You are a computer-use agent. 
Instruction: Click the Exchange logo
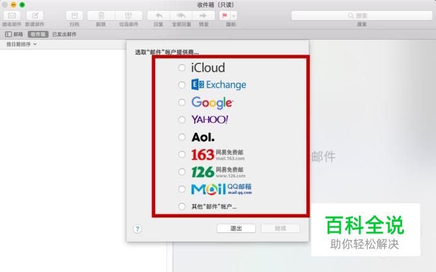coord(219,84)
